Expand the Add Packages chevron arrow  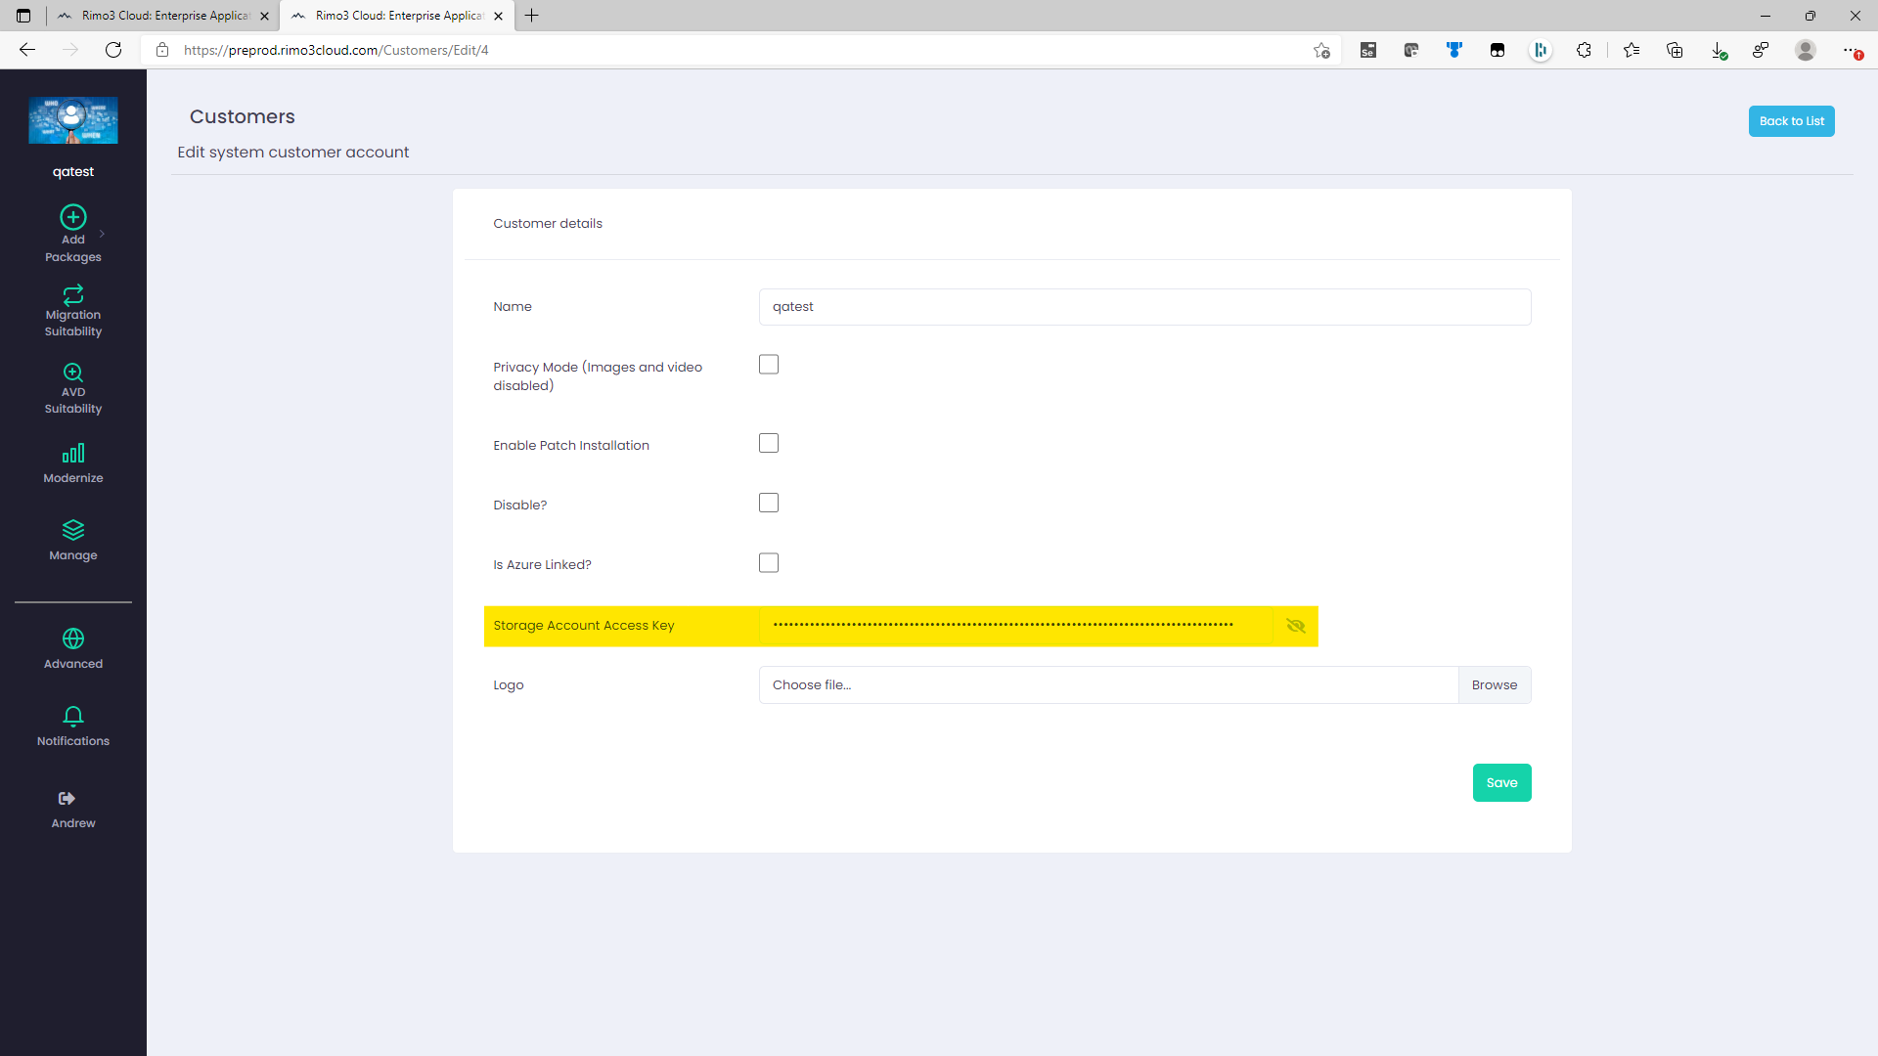(x=102, y=234)
